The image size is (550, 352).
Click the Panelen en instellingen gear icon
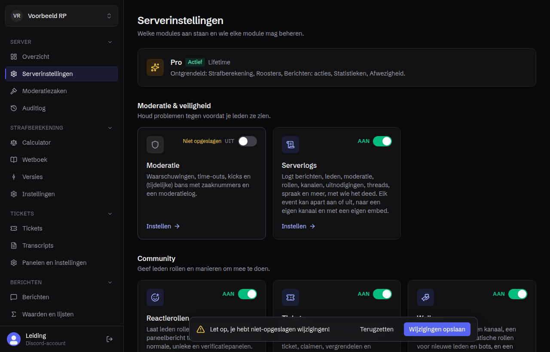click(x=14, y=263)
